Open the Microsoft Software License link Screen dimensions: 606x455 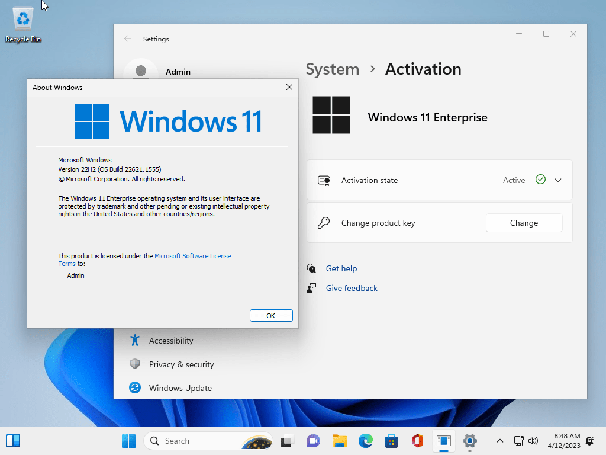click(x=193, y=256)
